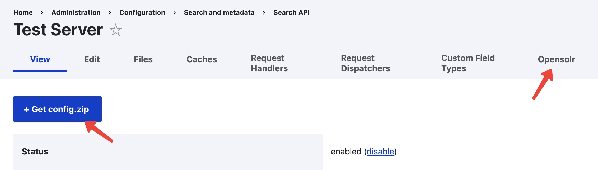The height and width of the screenshot is (170, 598).
Task: Go to Configuration via breadcrumb
Action: pyautogui.click(x=142, y=12)
